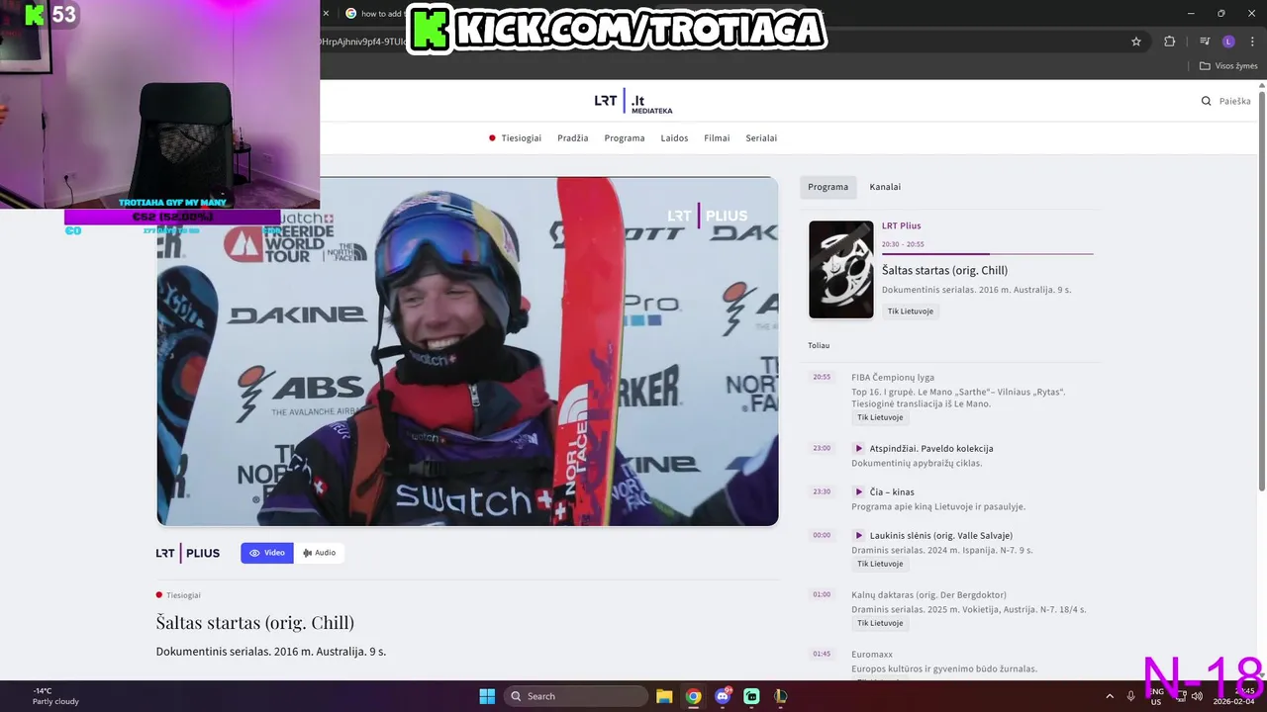Open the Tiesiogiai live section
1267x712 pixels.
click(x=515, y=138)
